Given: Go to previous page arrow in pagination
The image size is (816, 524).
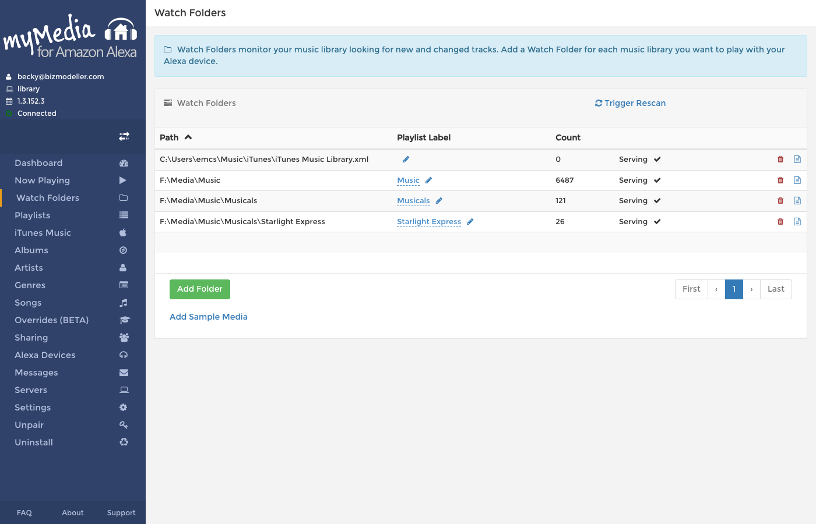Looking at the screenshot, I should tap(716, 289).
